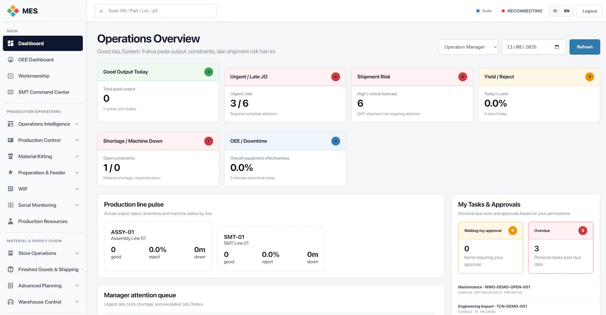Click the date field 13/08/2026
606x315 pixels.
534,47
